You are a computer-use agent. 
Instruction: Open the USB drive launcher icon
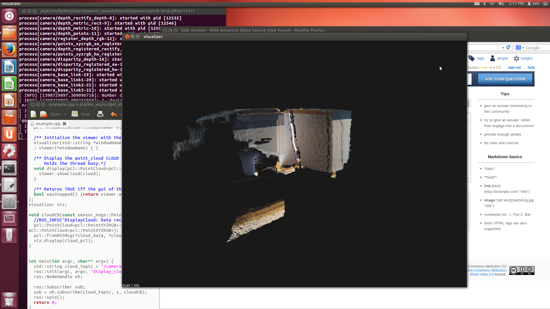coord(9,235)
